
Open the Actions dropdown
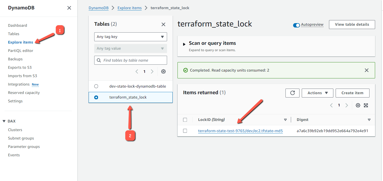pyautogui.click(x=317, y=93)
